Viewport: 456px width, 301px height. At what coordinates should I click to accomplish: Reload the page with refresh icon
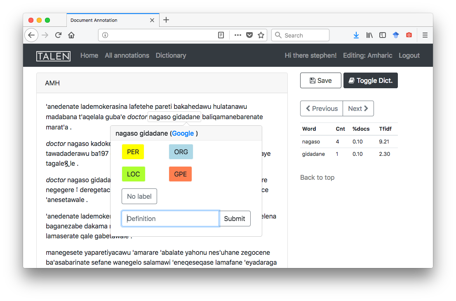tap(58, 35)
